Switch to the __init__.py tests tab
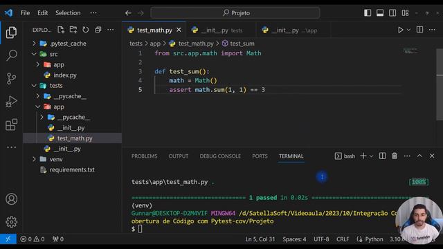443x249 pixels. [x=221, y=30]
